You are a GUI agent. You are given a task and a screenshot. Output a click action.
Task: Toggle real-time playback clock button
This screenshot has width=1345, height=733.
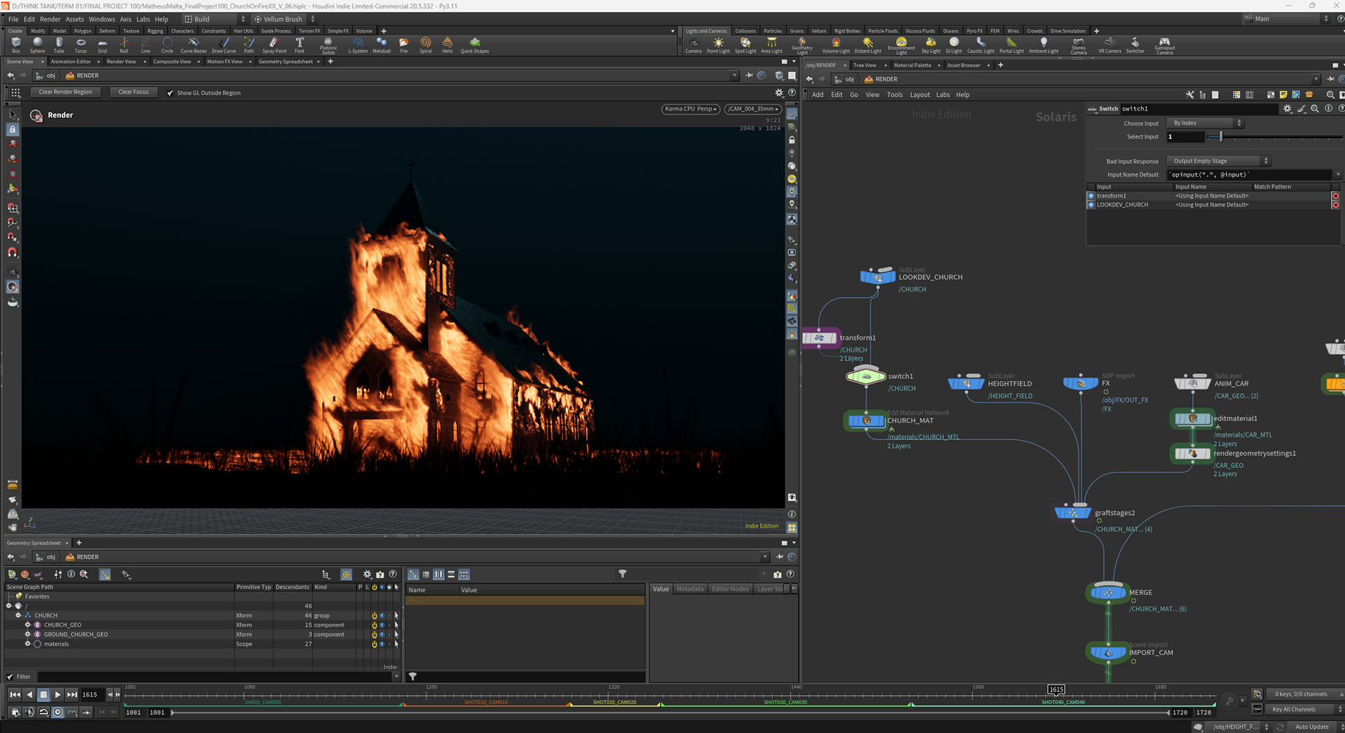57,712
